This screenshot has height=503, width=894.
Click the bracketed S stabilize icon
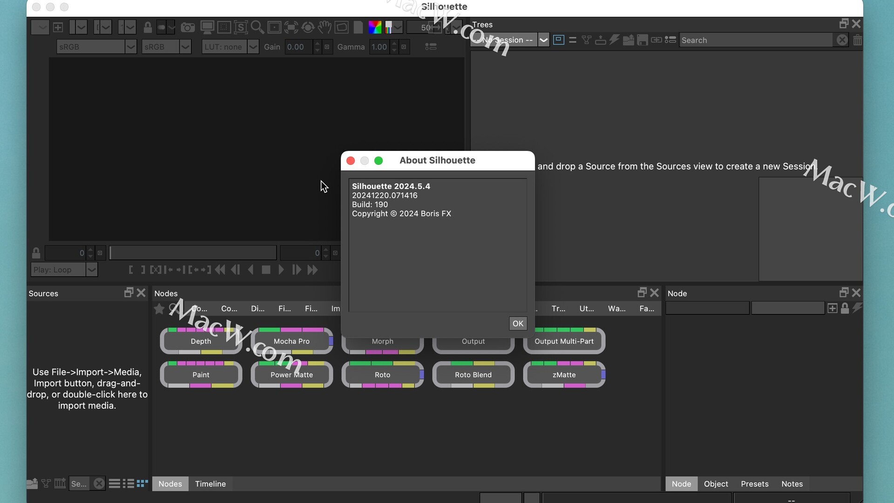click(x=241, y=27)
